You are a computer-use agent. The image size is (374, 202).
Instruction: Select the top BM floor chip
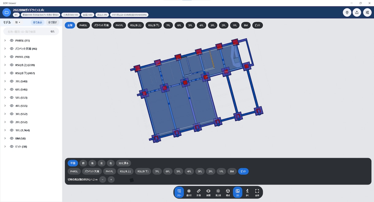pos(246,25)
